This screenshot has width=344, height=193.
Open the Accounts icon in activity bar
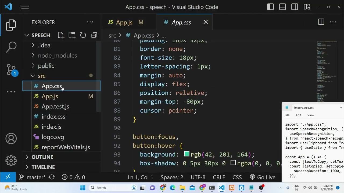[x=11, y=139]
